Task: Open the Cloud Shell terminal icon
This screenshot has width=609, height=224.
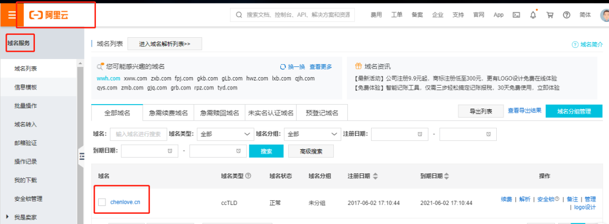Action: tap(517, 15)
